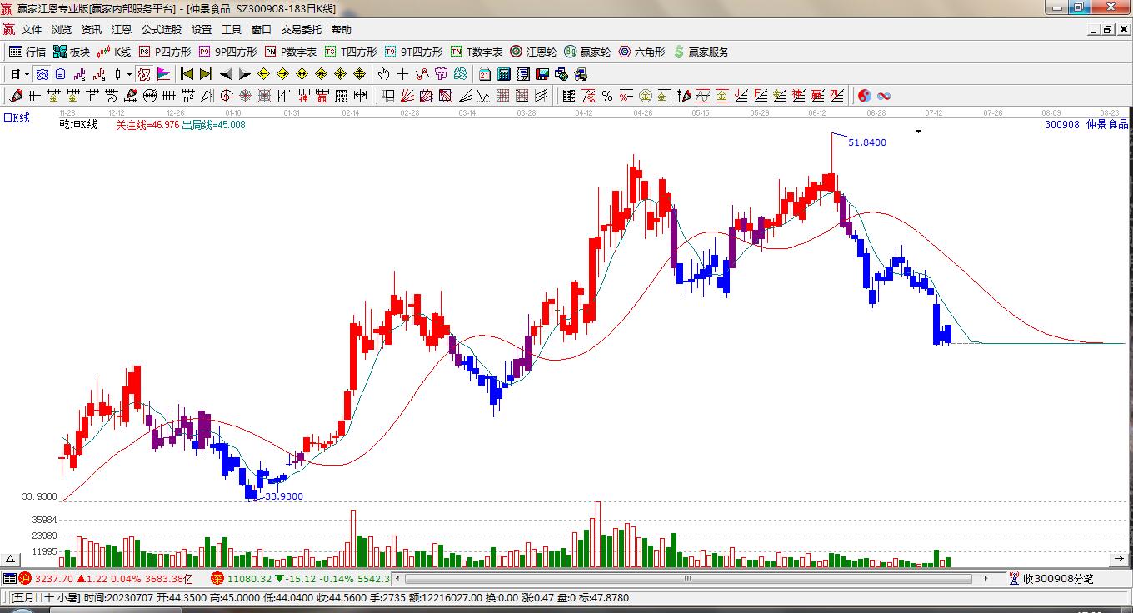Open the calendar icon showing 21
This screenshot has width=1133, height=613.
pos(484,74)
